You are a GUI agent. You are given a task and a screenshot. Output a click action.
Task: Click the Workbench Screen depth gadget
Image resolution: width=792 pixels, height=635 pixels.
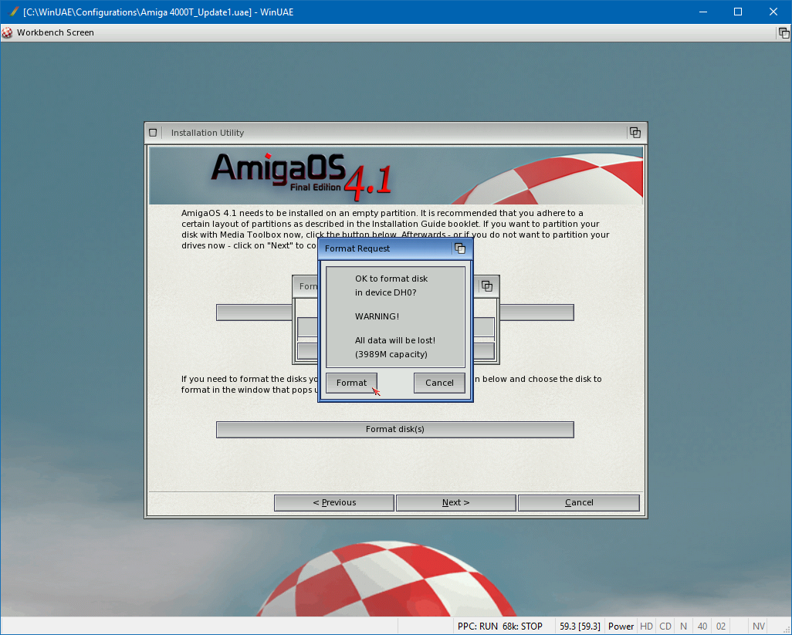(x=784, y=32)
